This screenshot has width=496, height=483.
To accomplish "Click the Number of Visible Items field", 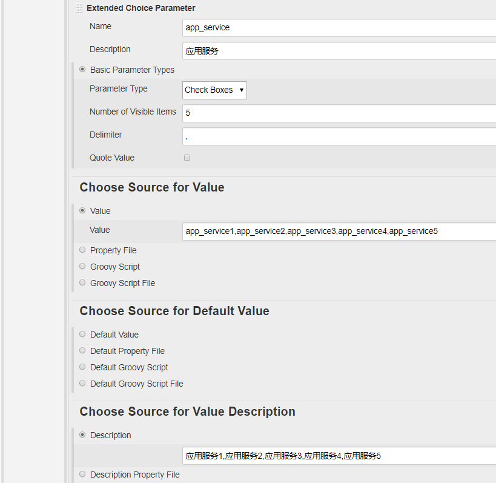I will click(x=339, y=113).
